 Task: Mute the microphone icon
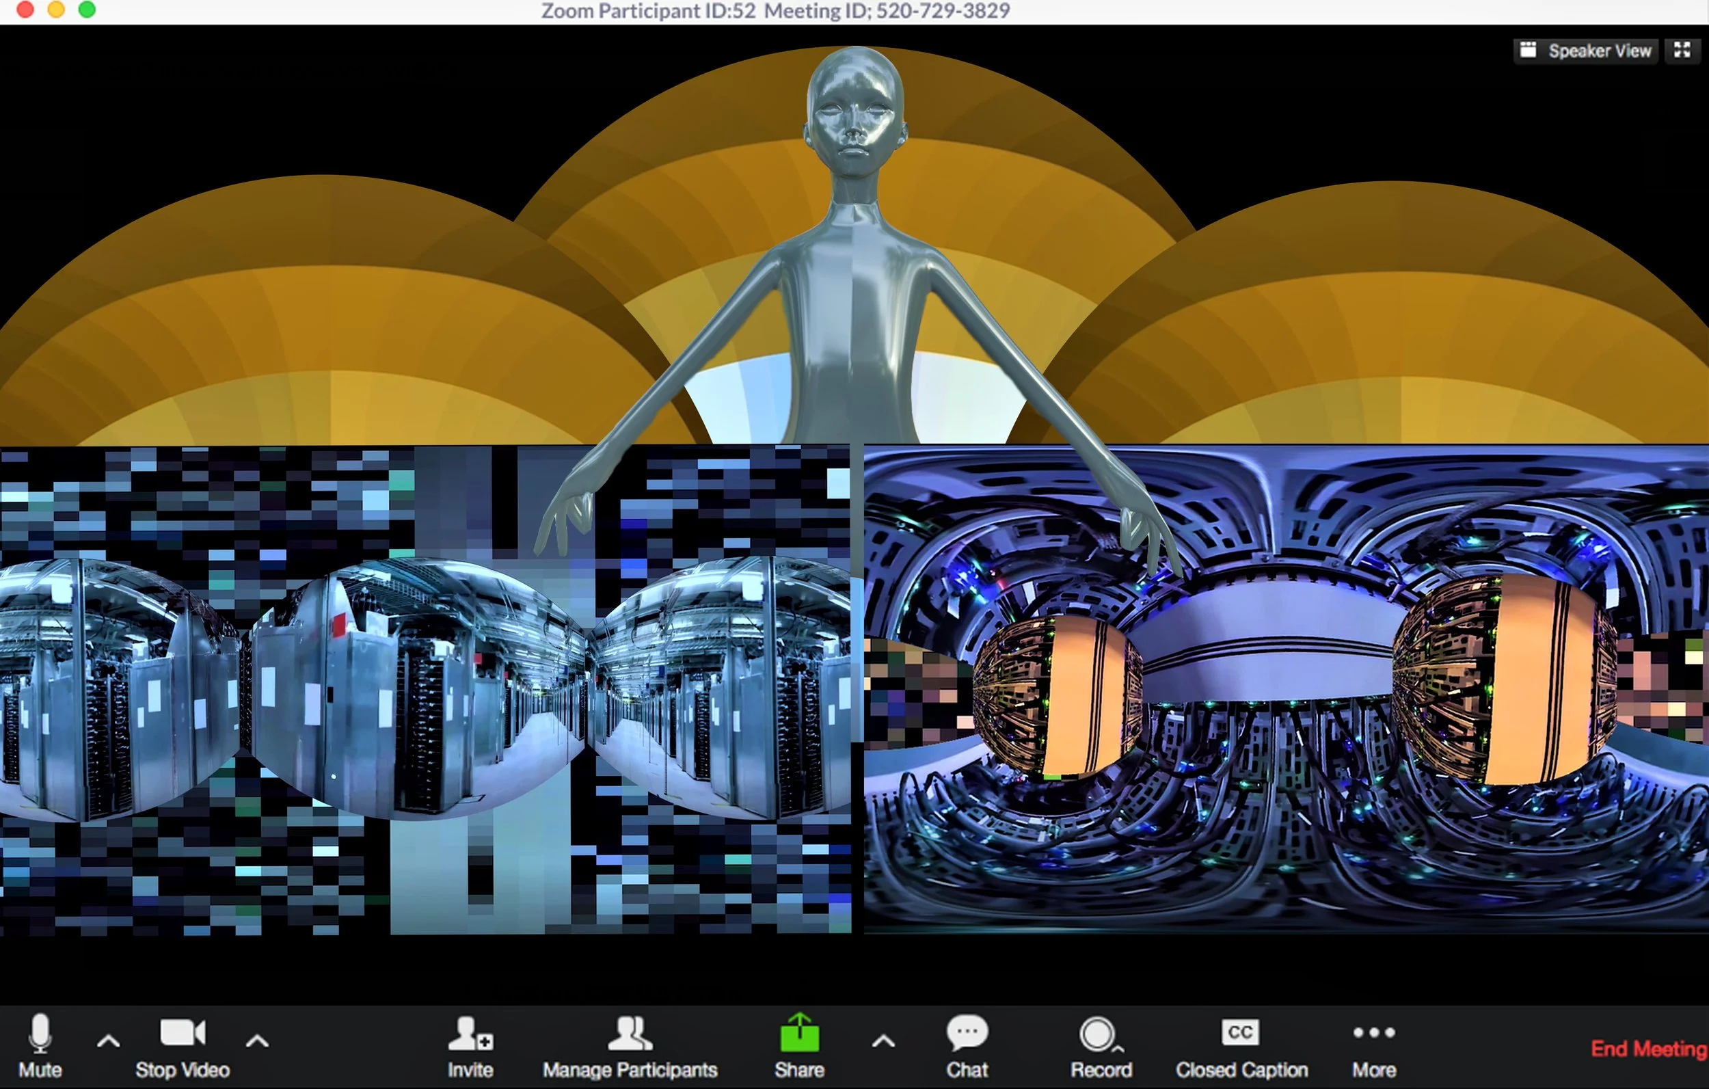pyautogui.click(x=40, y=1034)
